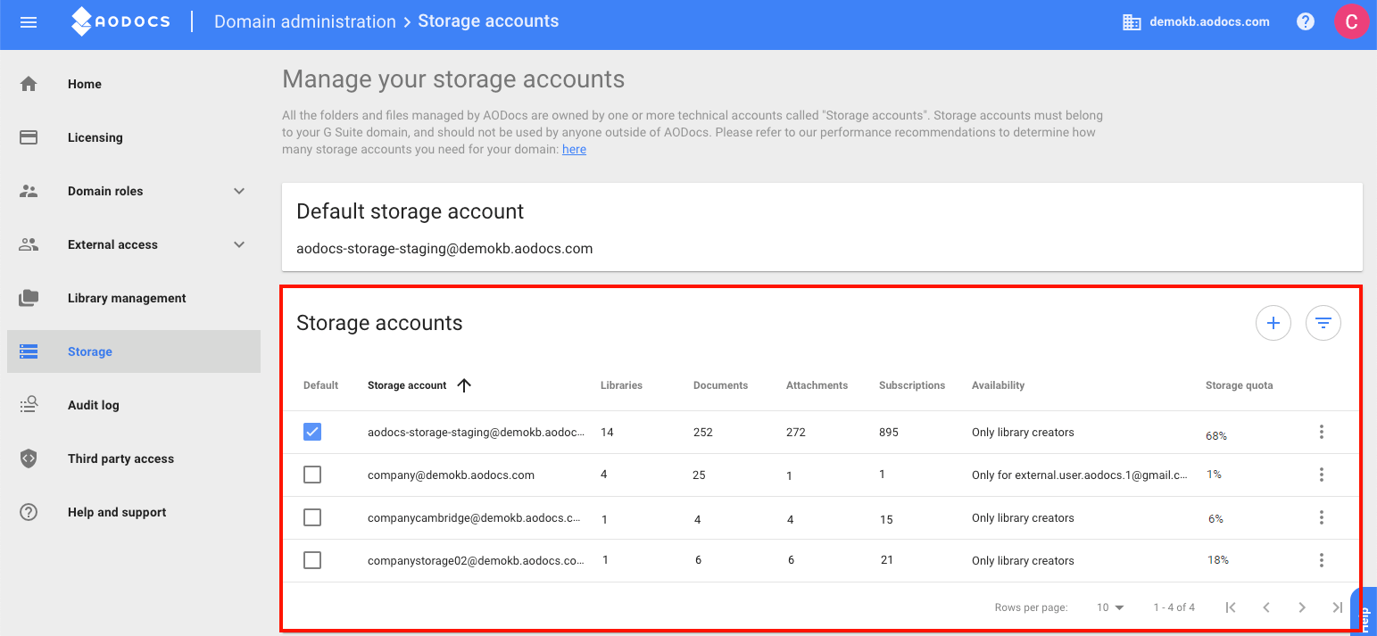Viewport: 1377px width, 636px height.
Task: Select Storage in the sidebar
Action: click(89, 351)
